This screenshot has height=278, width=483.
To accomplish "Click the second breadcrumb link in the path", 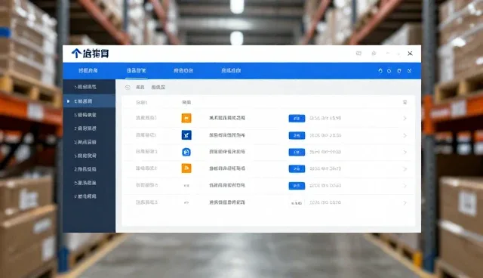I will click(158, 88).
